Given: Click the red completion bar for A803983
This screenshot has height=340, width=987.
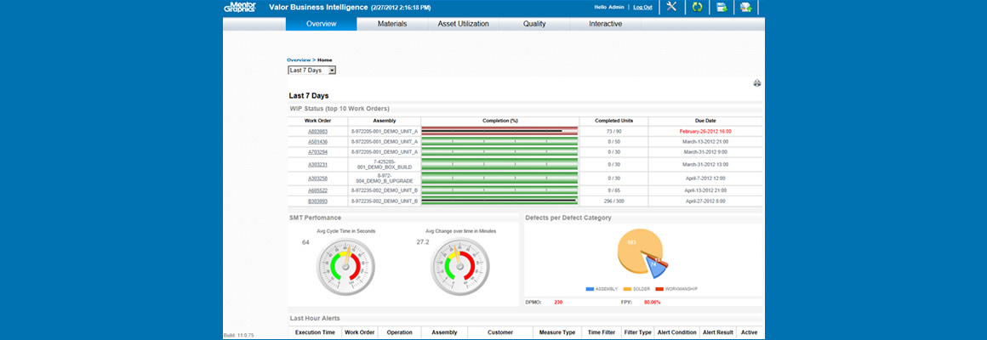Looking at the screenshot, I should 499,132.
